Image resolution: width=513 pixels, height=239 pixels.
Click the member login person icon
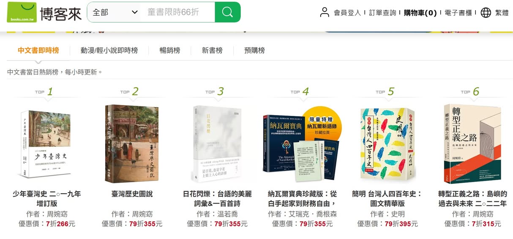tap(324, 12)
